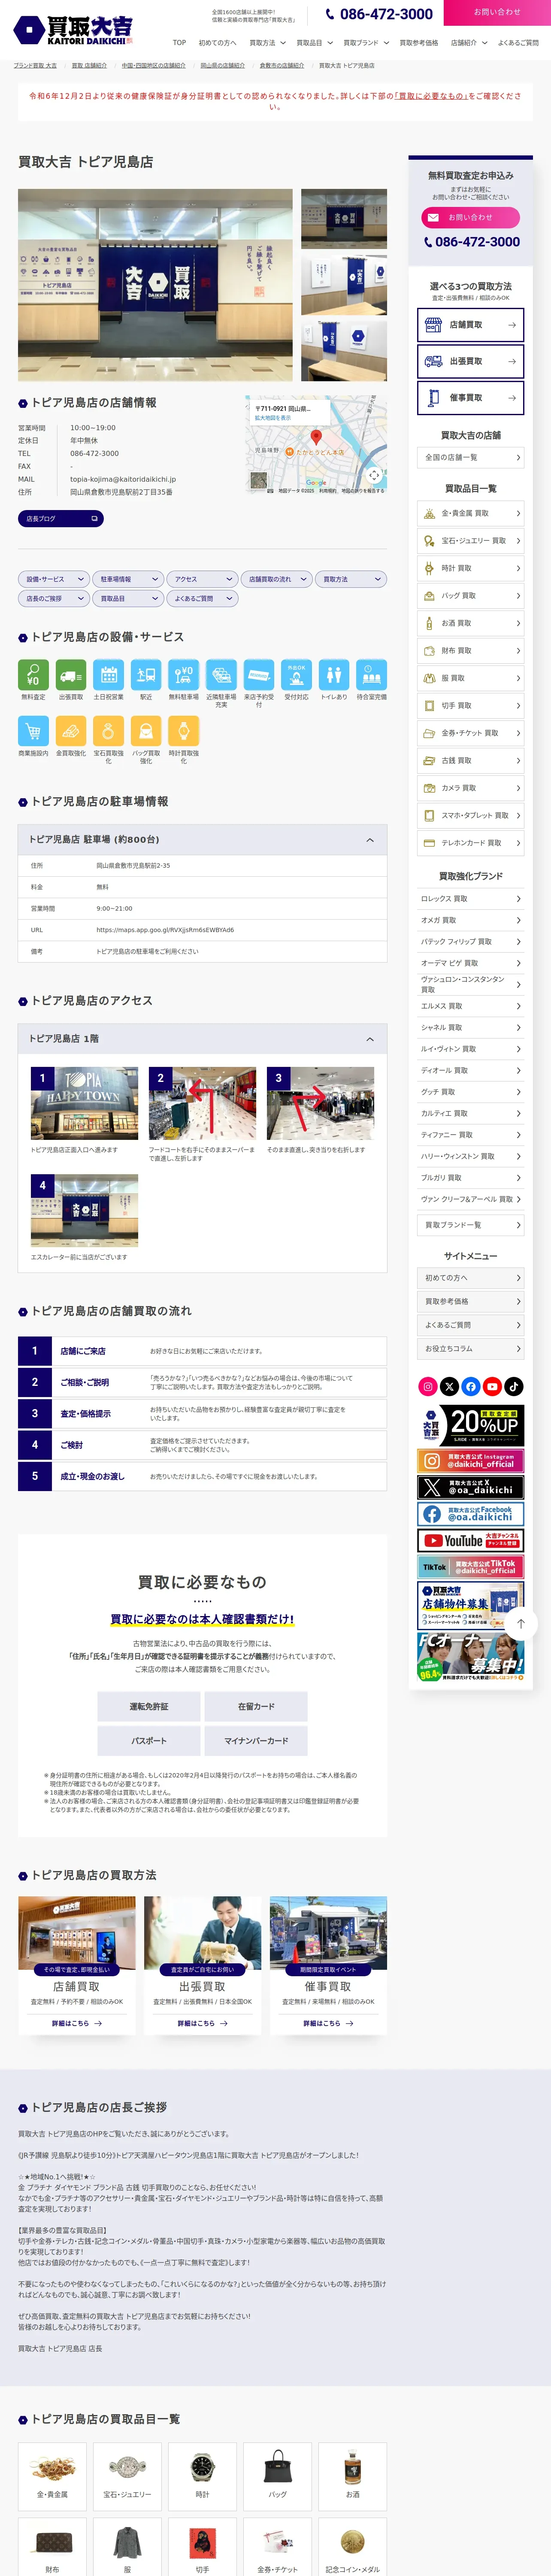
Task: Open 初めての方へ in header navigation
Action: [217, 43]
